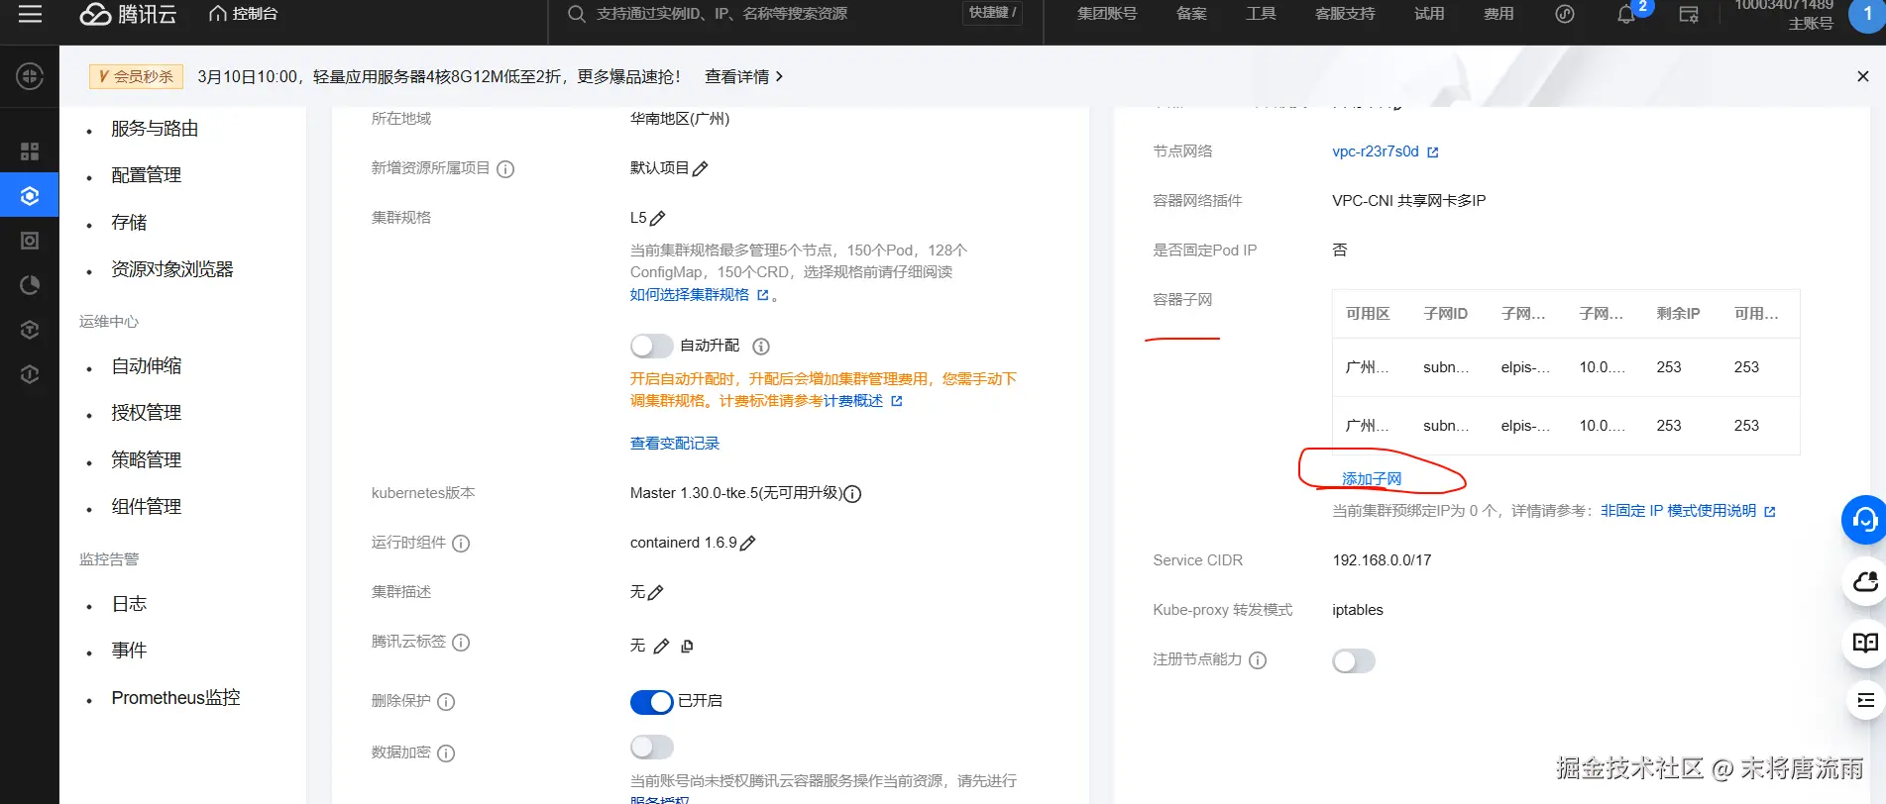Copy the 腾讯云标签 value

[x=687, y=646]
